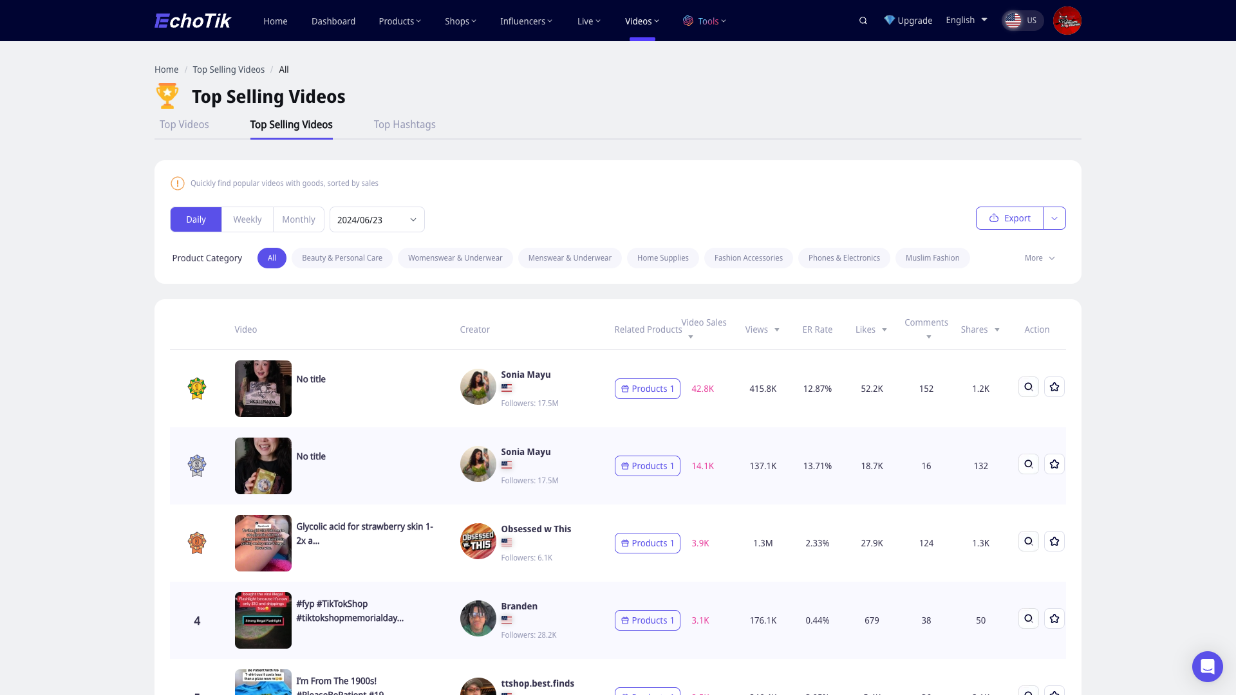Open the date picker showing 2024/06/23
Image resolution: width=1236 pixels, height=695 pixels.
[x=377, y=219]
